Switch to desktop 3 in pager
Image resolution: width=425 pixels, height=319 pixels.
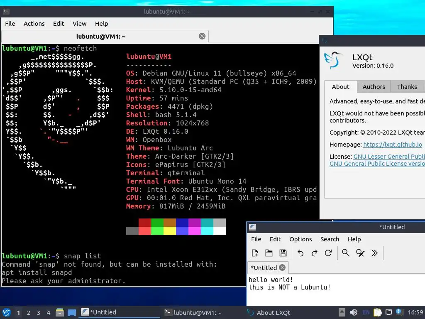(39, 313)
